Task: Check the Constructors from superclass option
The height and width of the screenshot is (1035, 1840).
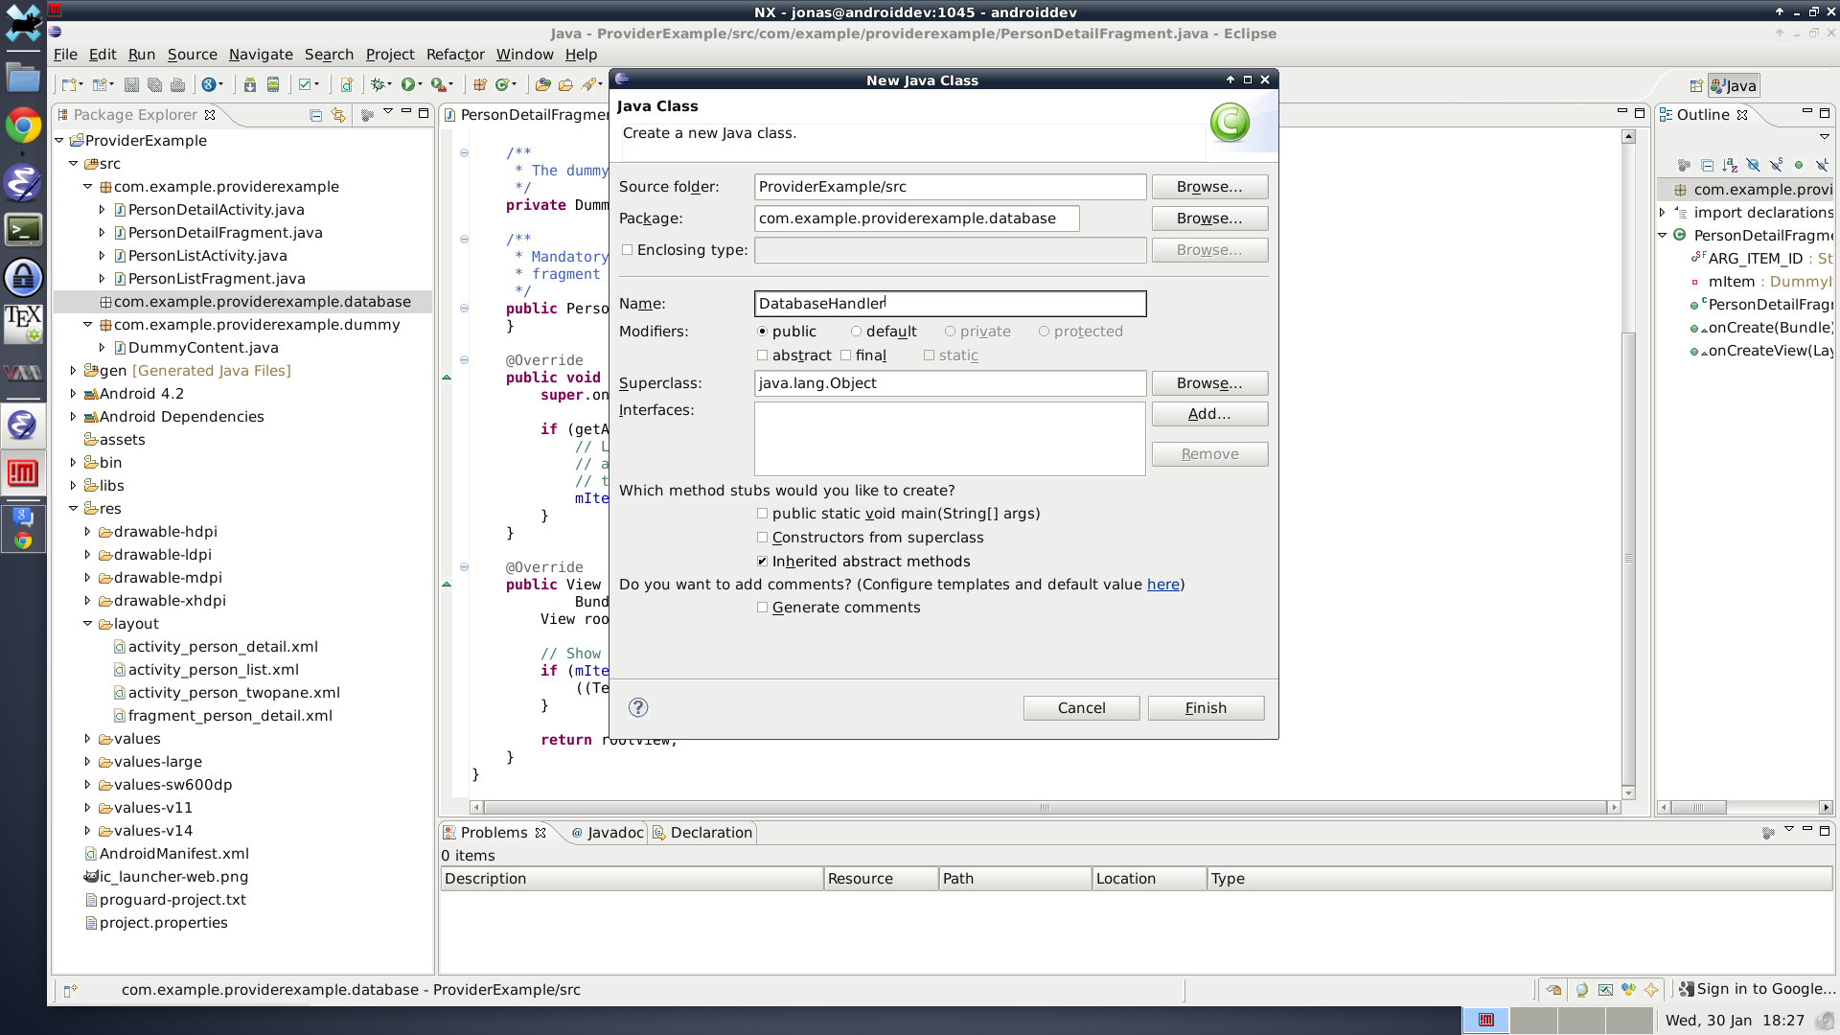Action: point(763,538)
